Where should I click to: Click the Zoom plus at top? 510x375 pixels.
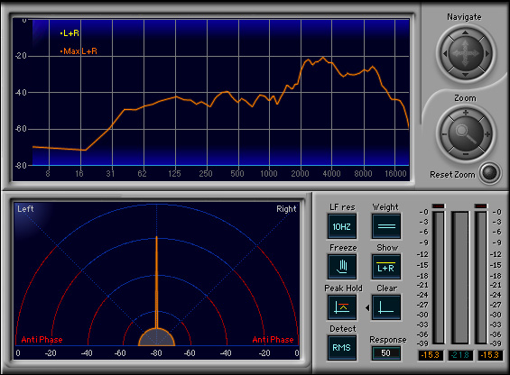466,113
